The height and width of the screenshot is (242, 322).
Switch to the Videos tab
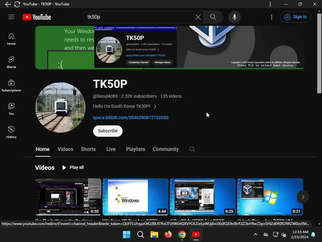point(65,149)
